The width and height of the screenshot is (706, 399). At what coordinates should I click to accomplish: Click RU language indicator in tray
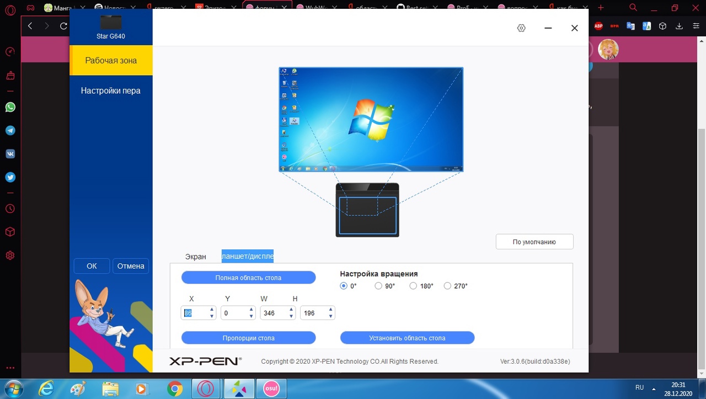pyautogui.click(x=640, y=388)
